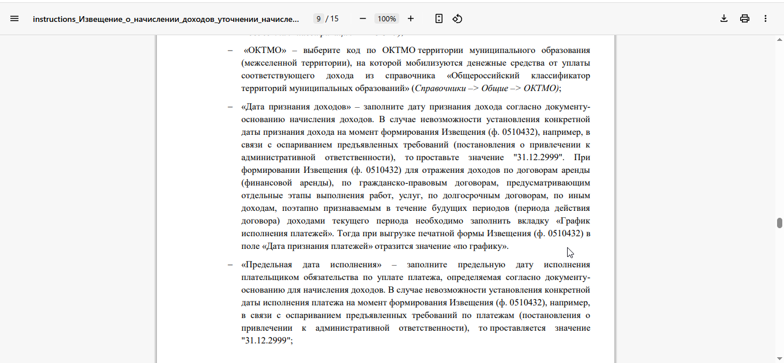Screen dimensions: 784x363
Task: Rotate the document counterclockwise
Action: pyautogui.click(x=457, y=18)
